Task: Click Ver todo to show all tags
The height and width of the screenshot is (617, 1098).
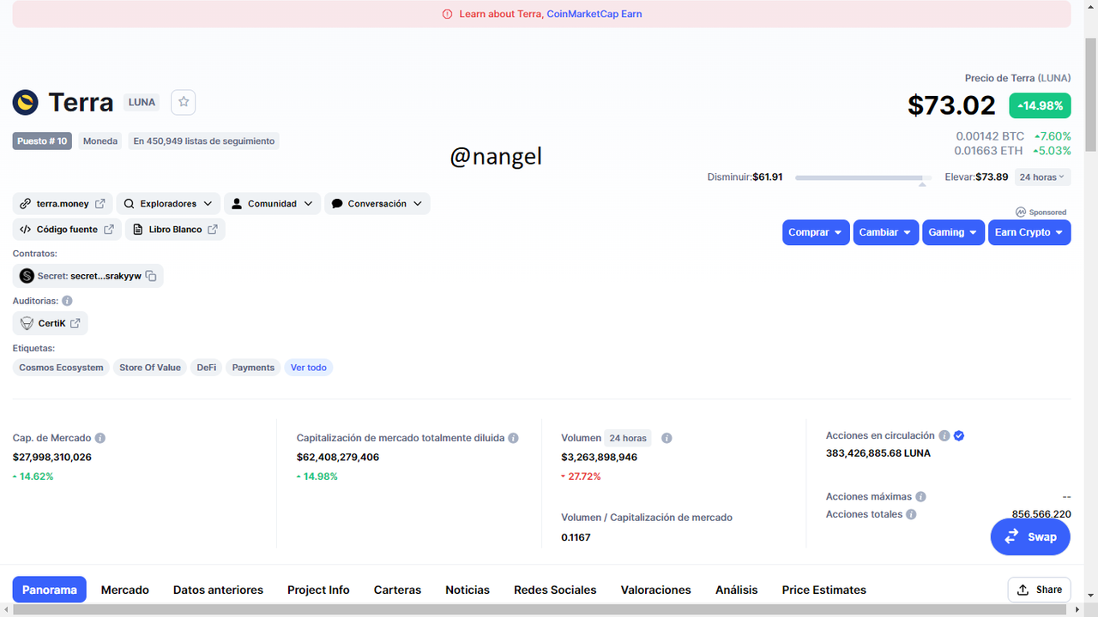Action: (309, 368)
